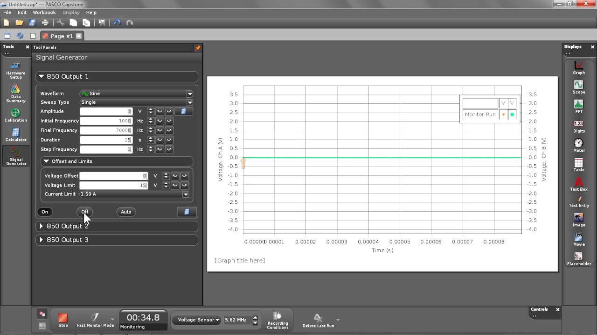
Task: Click the Voltage Limit input field
Action: pyautogui.click(x=114, y=185)
